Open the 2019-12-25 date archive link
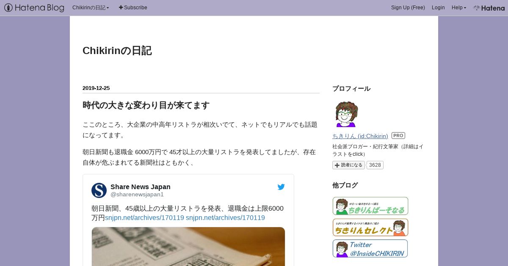Viewport: 508px width, 266px height. coord(96,88)
